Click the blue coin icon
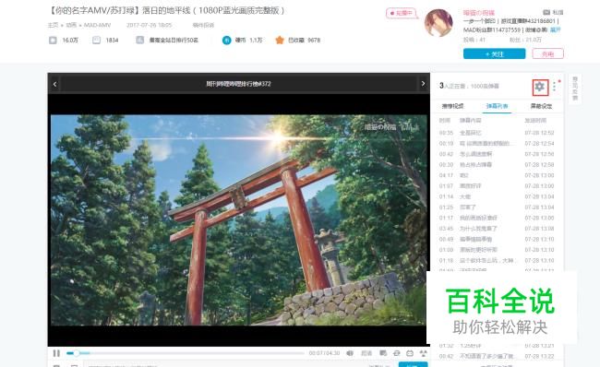This screenshot has width=600, height=367. coord(226,41)
